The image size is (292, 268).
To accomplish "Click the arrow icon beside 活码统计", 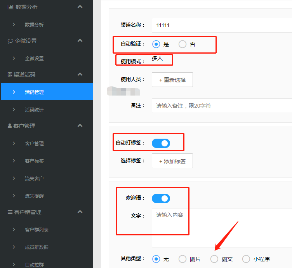I will (x=14, y=110).
